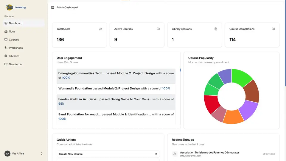Click the User Engagement heading
Image resolution: width=286 pixels, height=161 pixels.
[x=69, y=58]
